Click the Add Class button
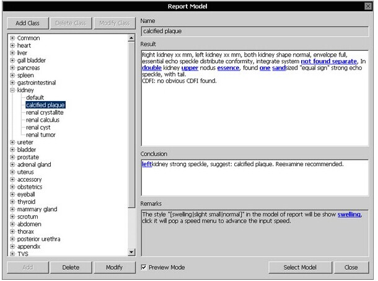 [27, 23]
